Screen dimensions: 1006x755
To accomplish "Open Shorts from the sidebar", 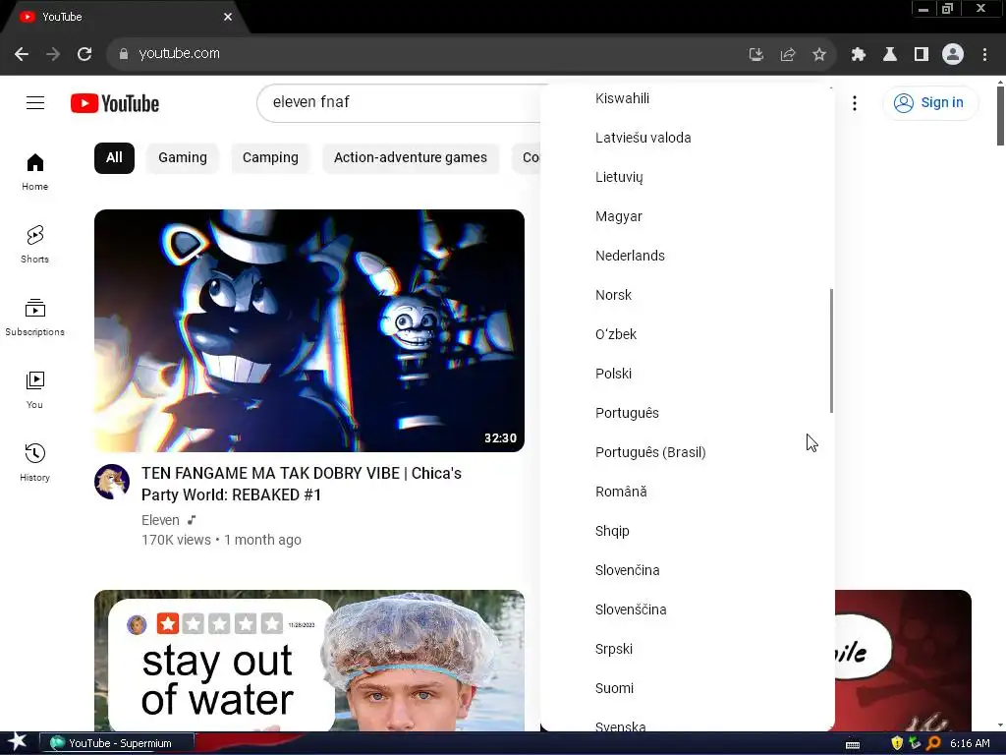I will pos(34,245).
